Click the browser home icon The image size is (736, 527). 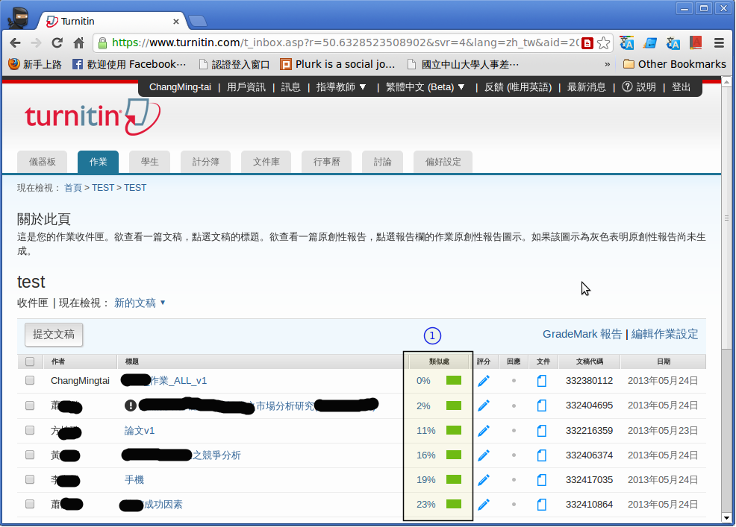point(78,42)
